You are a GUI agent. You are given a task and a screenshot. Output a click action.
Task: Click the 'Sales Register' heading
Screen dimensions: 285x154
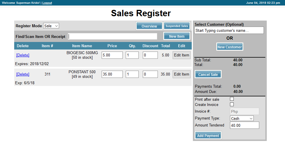coord(141,13)
